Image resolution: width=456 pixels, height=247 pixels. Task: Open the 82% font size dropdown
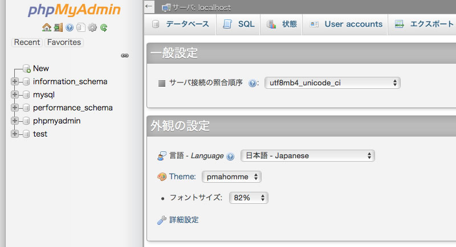(x=249, y=197)
